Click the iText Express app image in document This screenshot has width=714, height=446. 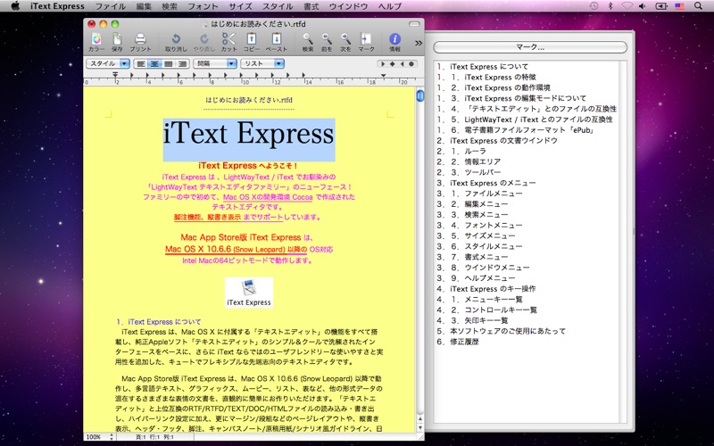click(x=249, y=293)
